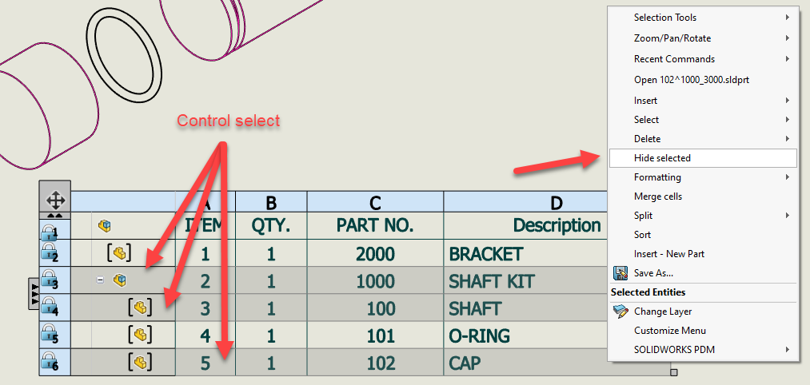810x385 pixels.
Task: Click the Change Layer pencil icon
Action: (620, 312)
